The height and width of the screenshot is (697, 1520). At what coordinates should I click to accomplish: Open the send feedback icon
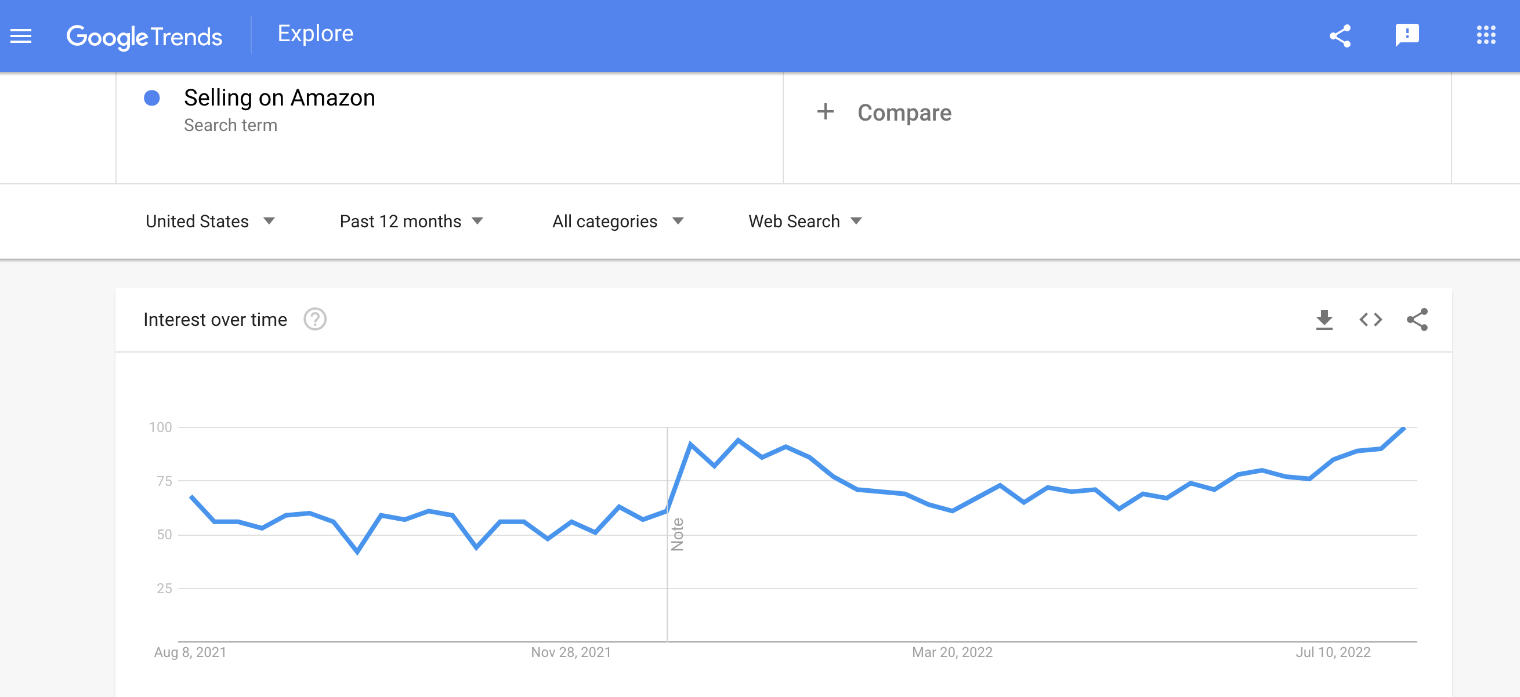1407,35
